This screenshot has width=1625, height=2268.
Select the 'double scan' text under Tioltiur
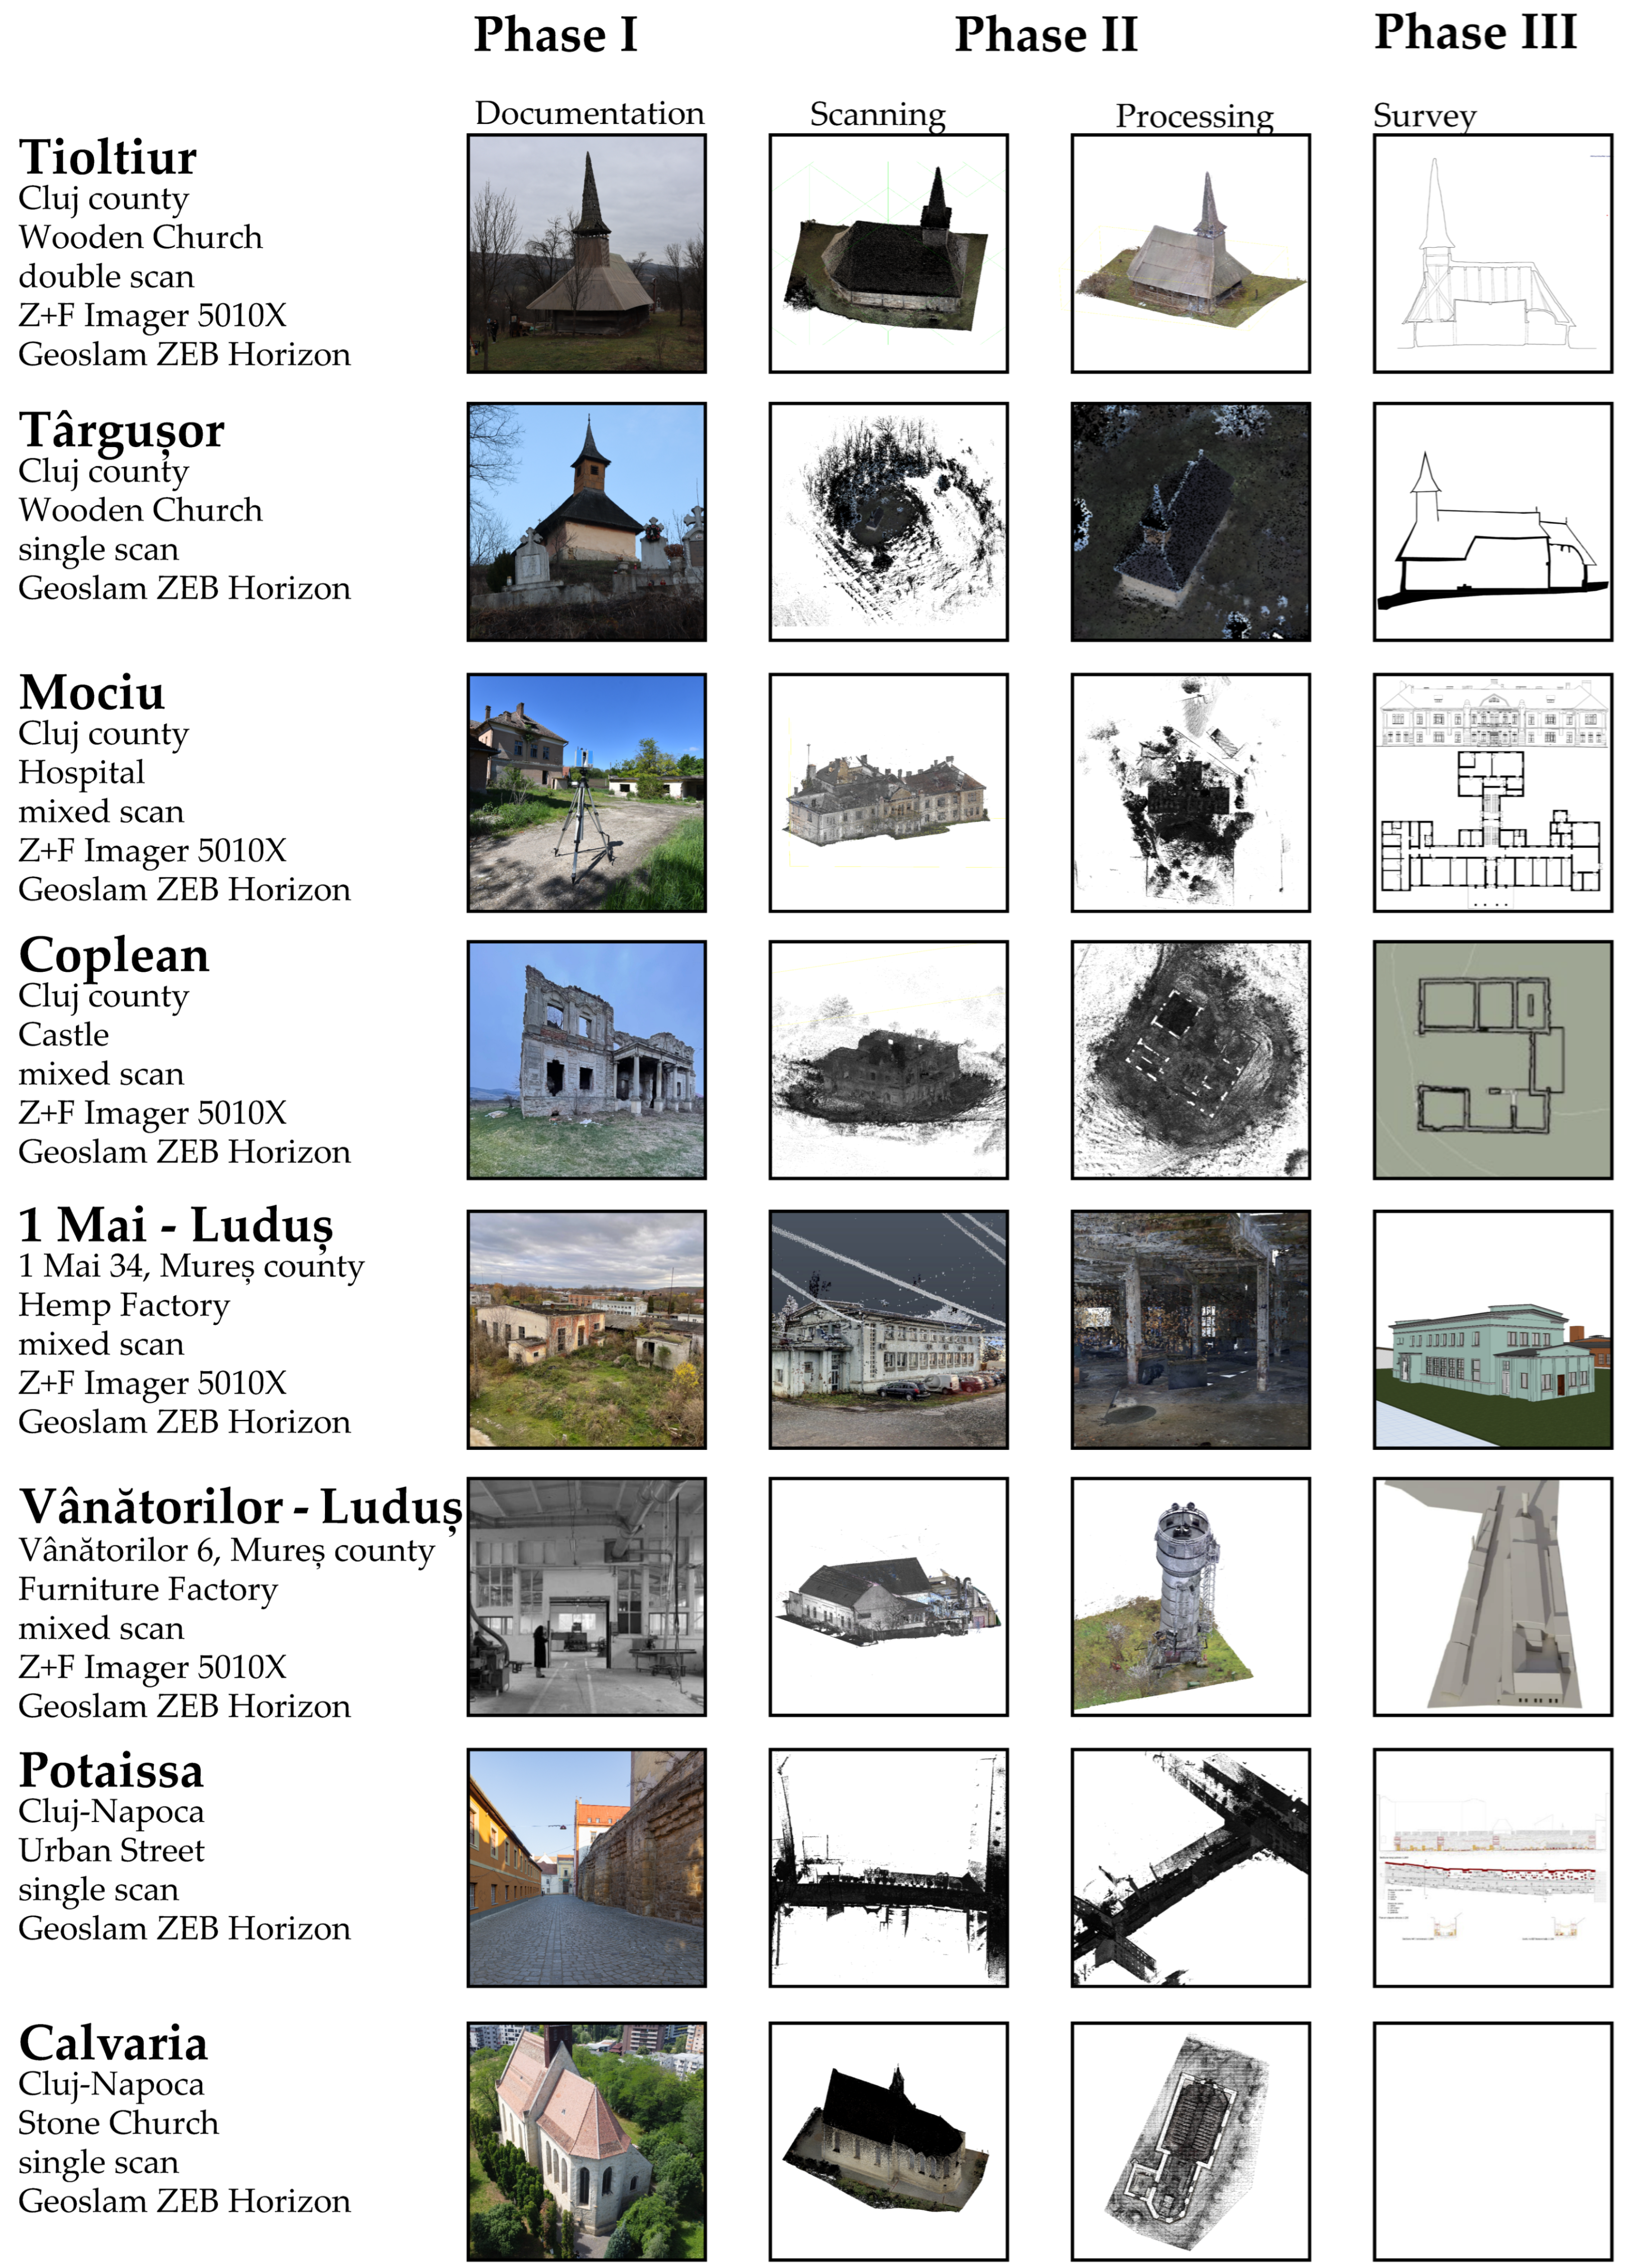pyautogui.click(x=106, y=277)
